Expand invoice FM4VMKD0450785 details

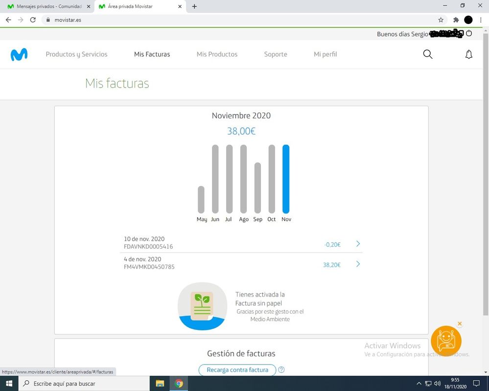point(358,264)
